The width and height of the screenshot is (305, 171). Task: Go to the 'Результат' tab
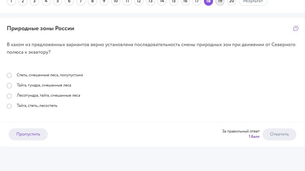253,2
